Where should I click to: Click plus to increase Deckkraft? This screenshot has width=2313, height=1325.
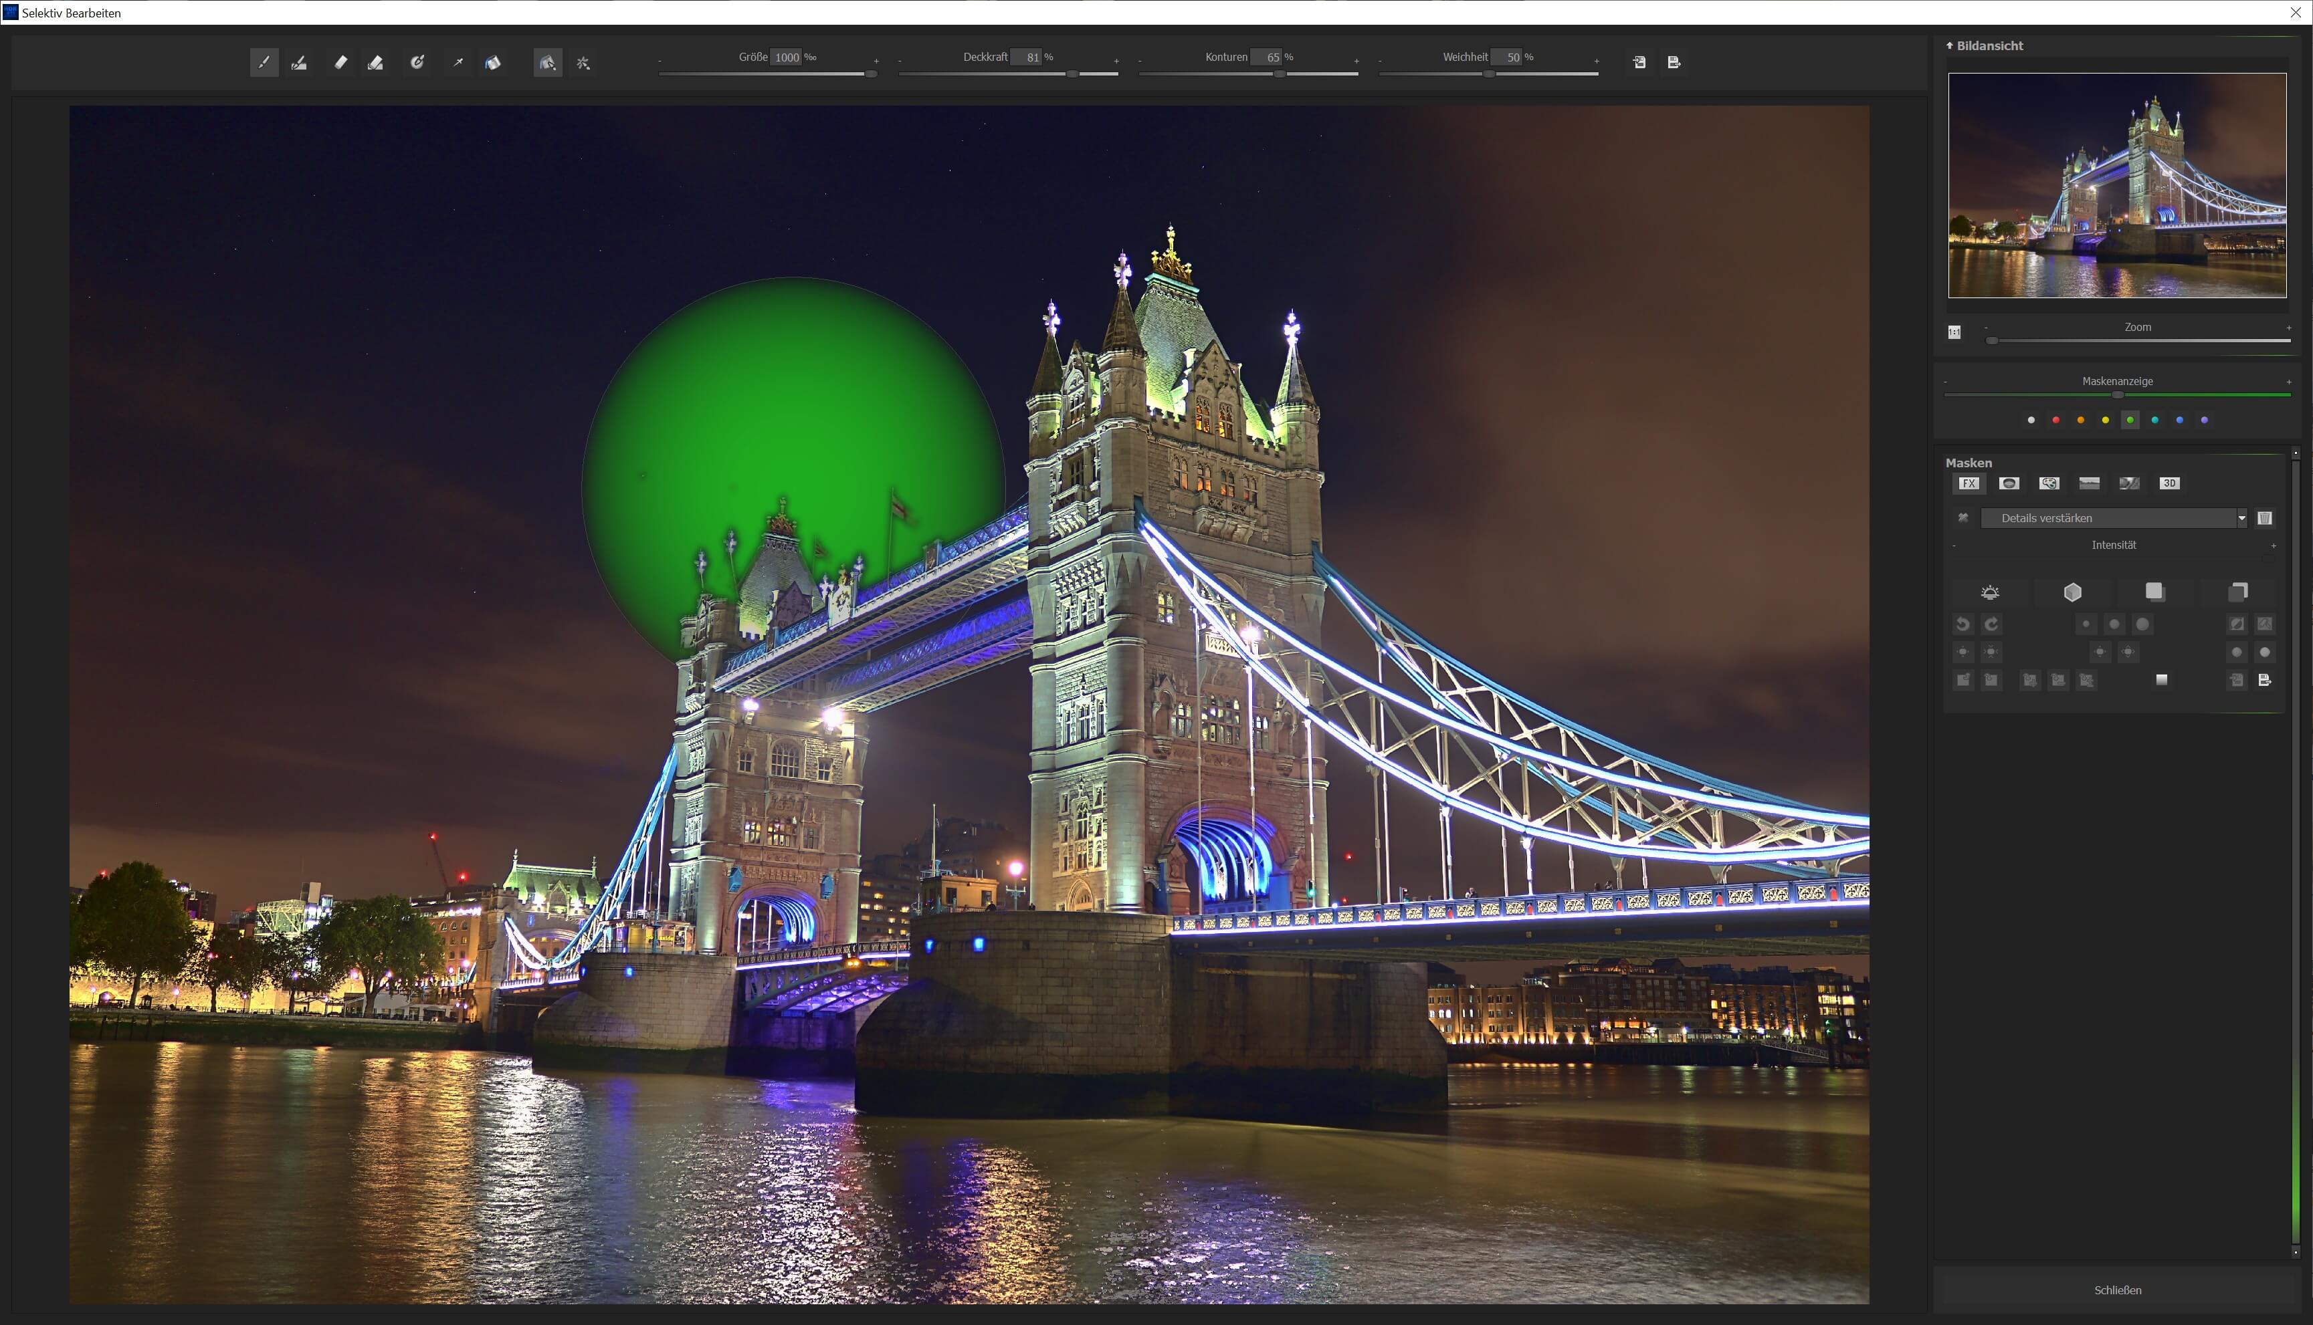click(x=1116, y=61)
